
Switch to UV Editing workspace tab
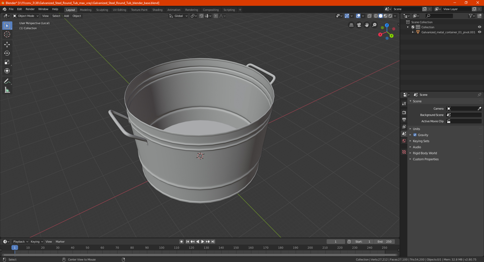click(x=119, y=10)
